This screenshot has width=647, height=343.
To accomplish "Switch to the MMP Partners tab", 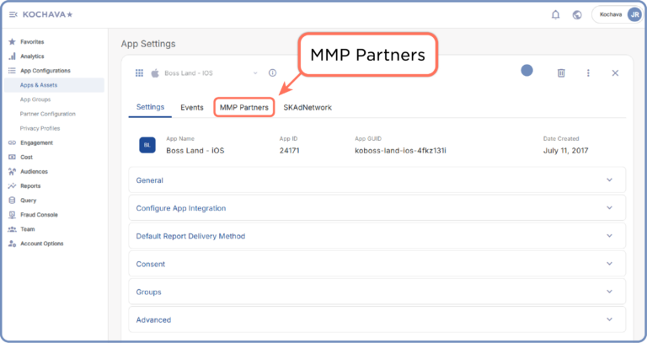I will pos(243,108).
